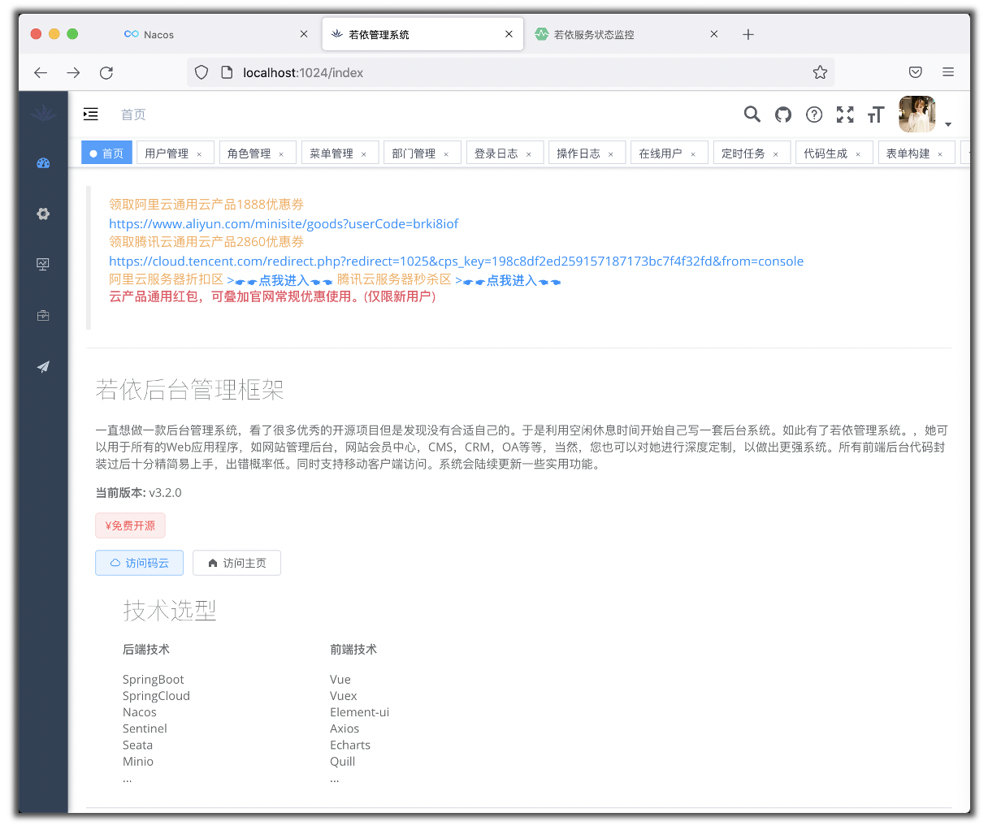Close the 定时任务 tag
Screen dimensions: 988x830
pyautogui.click(x=776, y=153)
